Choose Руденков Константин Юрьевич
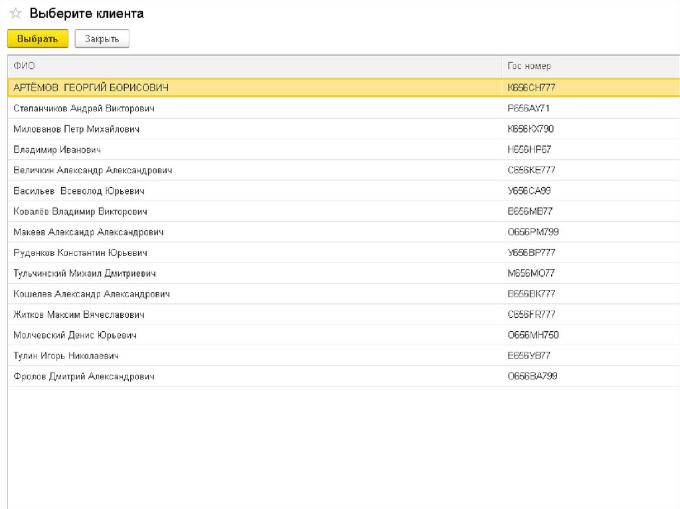Viewport: 680px width, 509px height. [x=80, y=253]
